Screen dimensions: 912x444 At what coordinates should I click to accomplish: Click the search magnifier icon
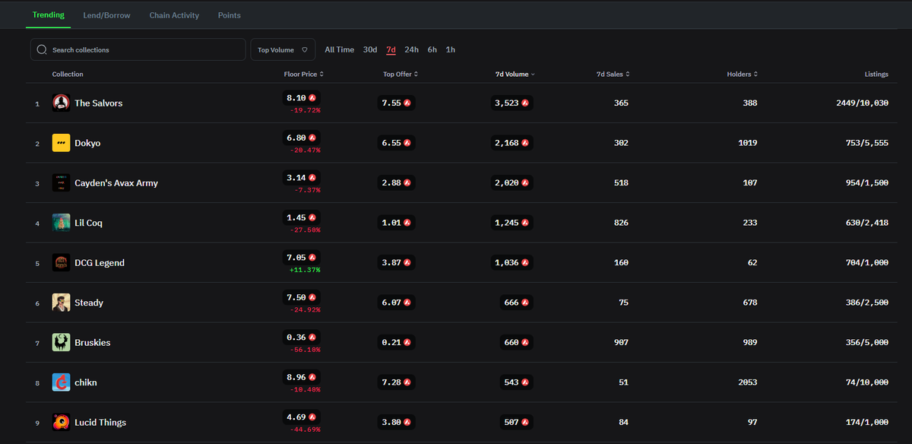pos(42,49)
